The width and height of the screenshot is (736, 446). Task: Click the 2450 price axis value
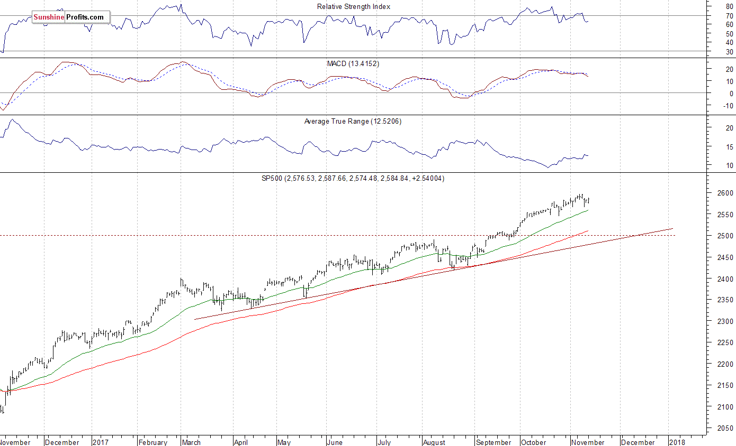point(725,257)
